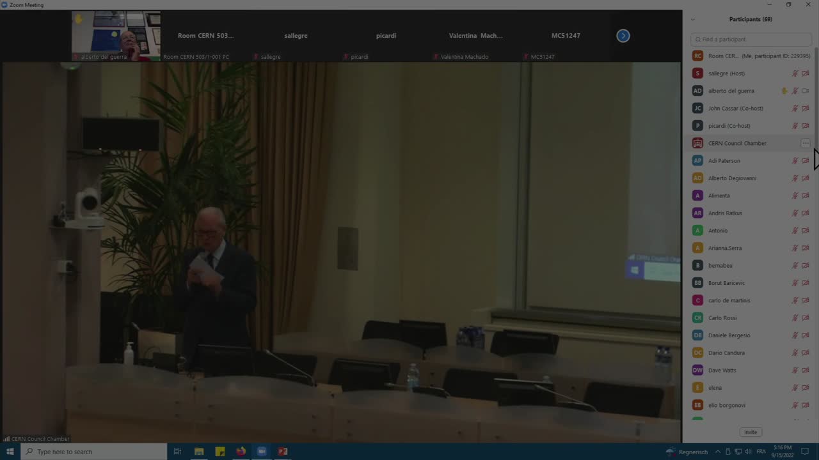
Task: Click the Find a participant search field
Action: (x=751, y=39)
